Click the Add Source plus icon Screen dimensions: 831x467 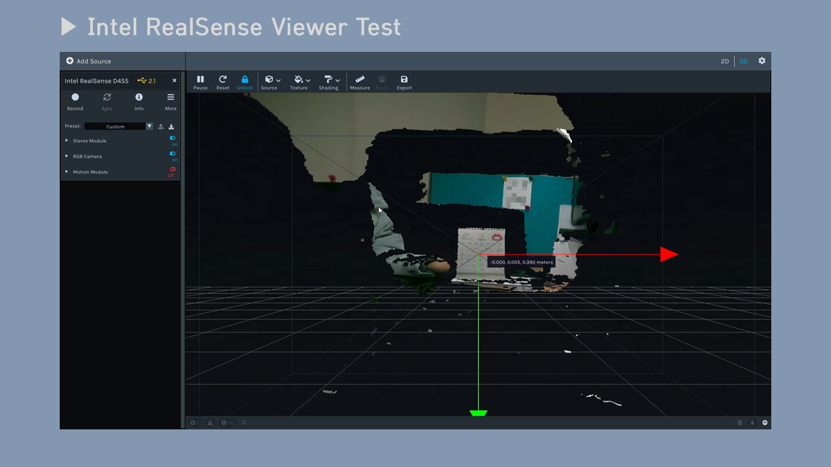(69, 61)
